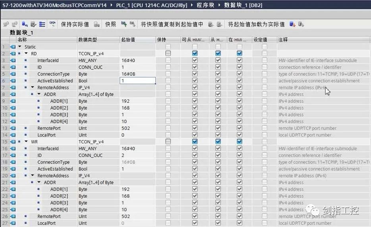Click the load start values icon after 将起始值加载为实际值
Image resolution: width=371 pixels, height=227 pixels.
point(292,24)
